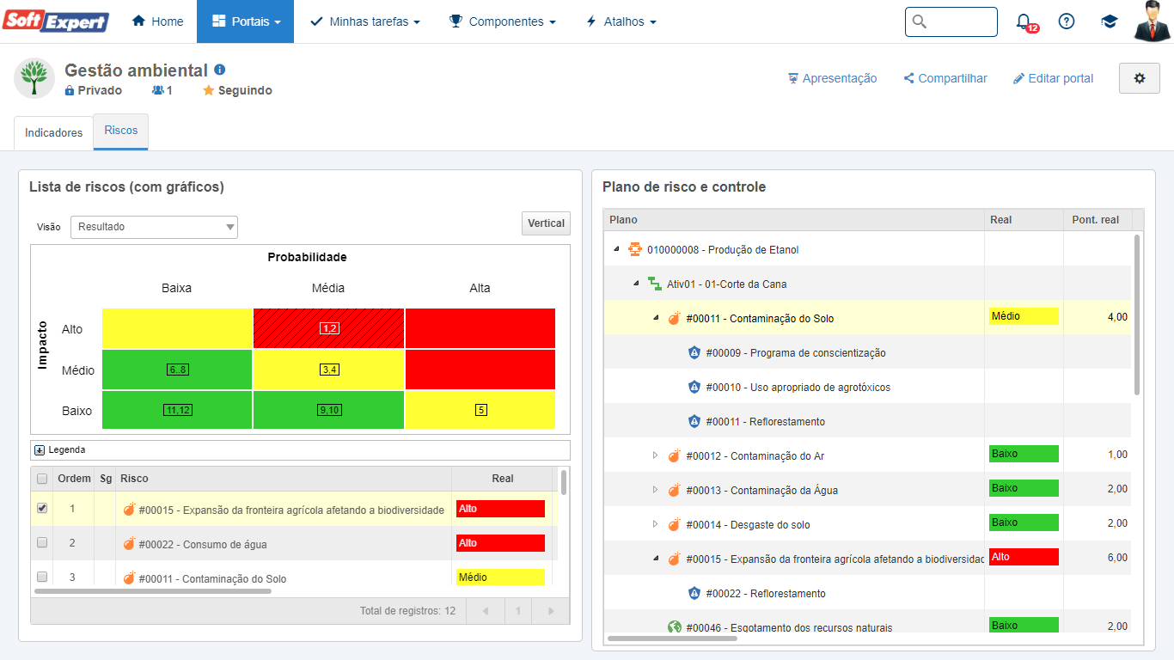Check the box for Consumo de água row
1174x660 pixels.
[x=42, y=543]
